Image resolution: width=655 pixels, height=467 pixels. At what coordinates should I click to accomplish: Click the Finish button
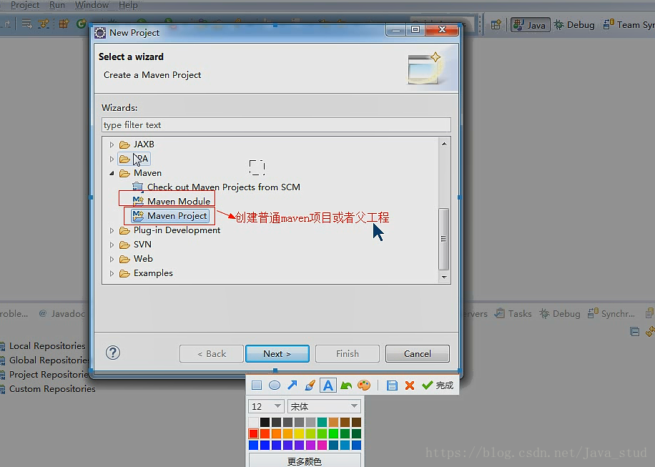click(348, 354)
